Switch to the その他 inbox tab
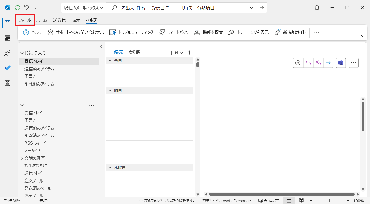 134,52
